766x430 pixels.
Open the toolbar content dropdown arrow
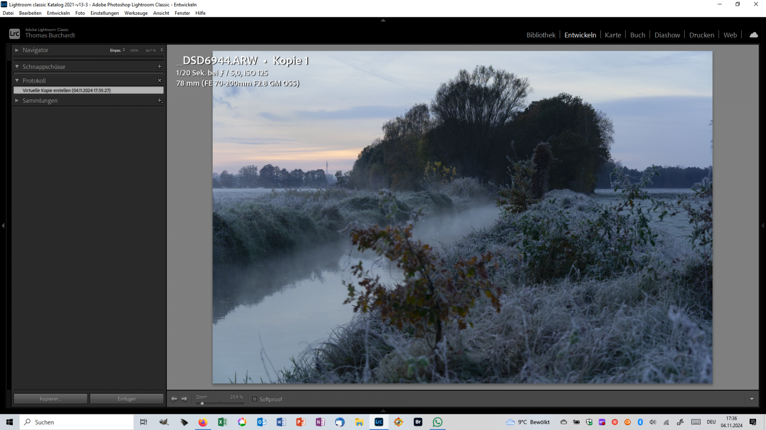752,399
